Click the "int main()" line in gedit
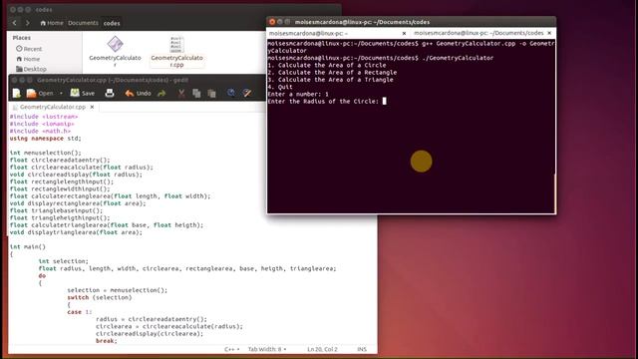 [28, 246]
